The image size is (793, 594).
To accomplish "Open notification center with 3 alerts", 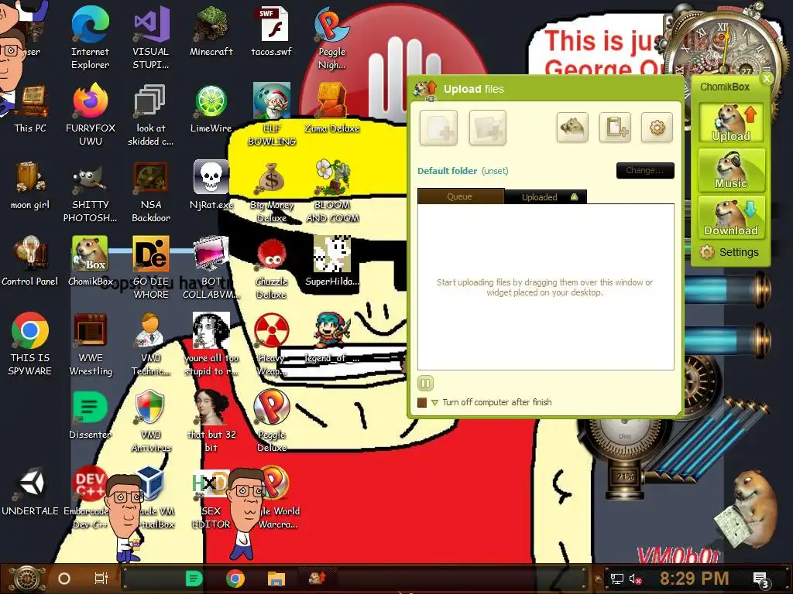I will (x=762, y=580).
